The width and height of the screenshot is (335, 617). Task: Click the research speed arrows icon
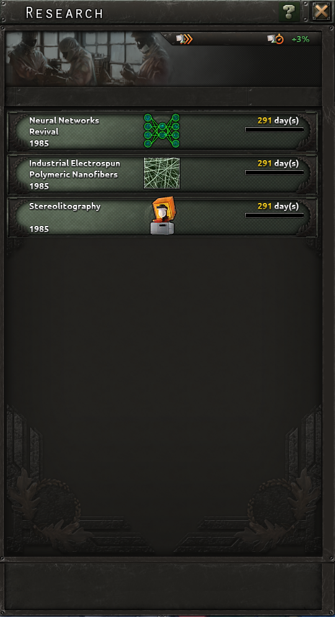click(184, 39)
